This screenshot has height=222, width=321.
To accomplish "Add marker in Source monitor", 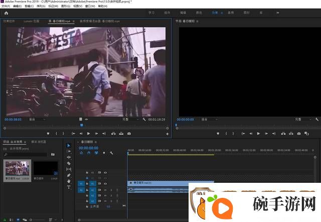I will tap(48, 134).
